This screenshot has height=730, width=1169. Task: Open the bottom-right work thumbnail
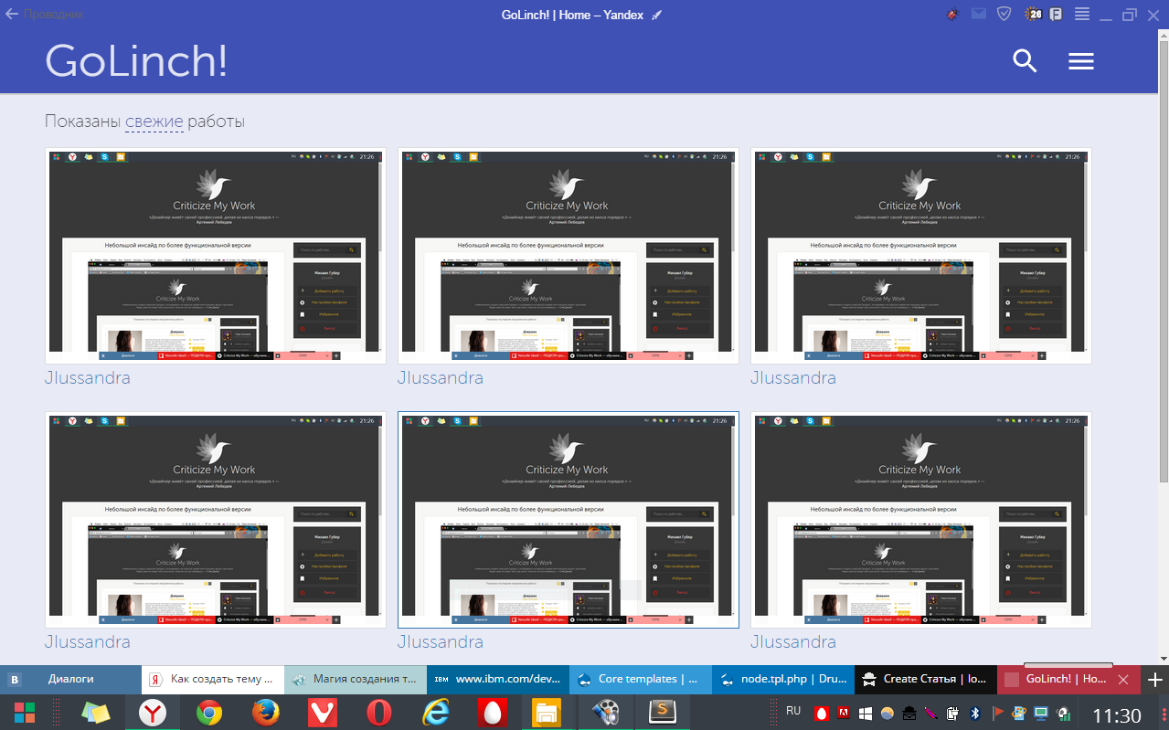click(x=921, y=520)
